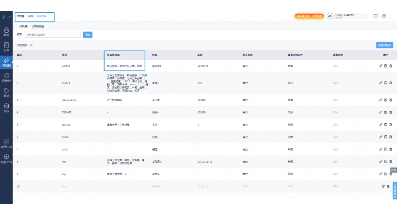Open the three-dot more menu in header
The image size is (397, 215).
point(390,16)
